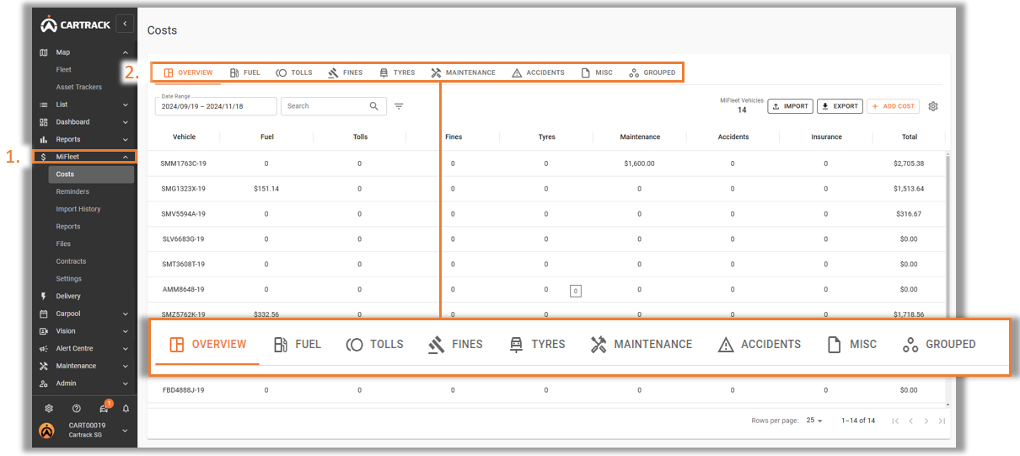This screenshot has width=1020, height=456.
Task: Expand the Admin section chevron
Action: [126, 384]
